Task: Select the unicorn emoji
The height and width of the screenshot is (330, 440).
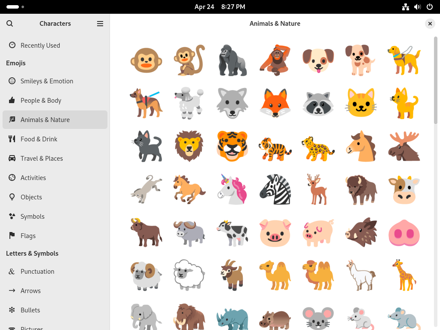Action: 232,189
